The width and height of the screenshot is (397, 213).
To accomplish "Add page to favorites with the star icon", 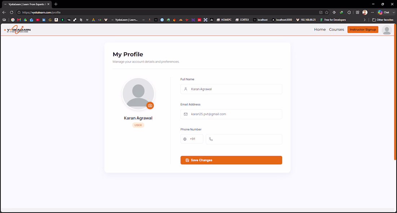I will (327, 12).
